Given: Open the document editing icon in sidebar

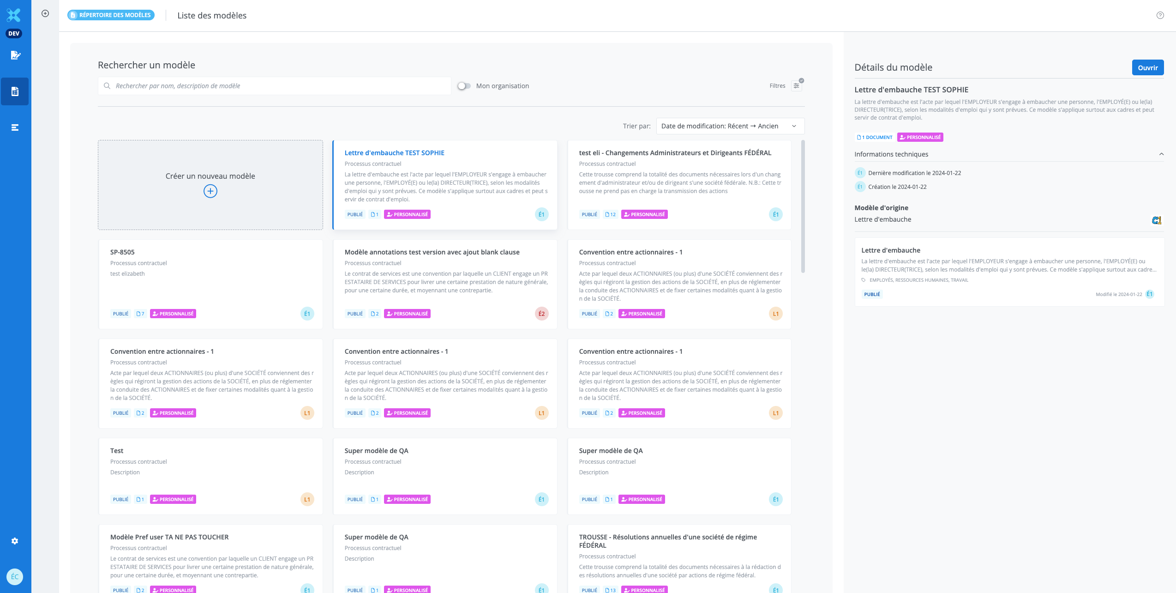Looking at the screenshot, I should (15, 55).
